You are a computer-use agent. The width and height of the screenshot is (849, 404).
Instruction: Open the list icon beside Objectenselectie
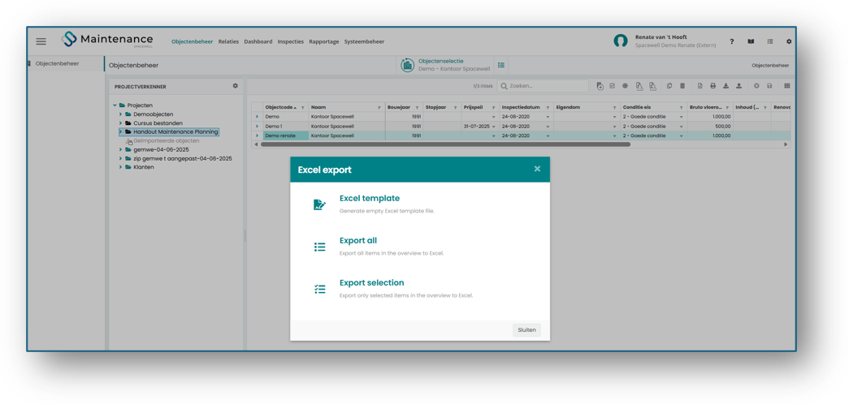coord(501,65)
